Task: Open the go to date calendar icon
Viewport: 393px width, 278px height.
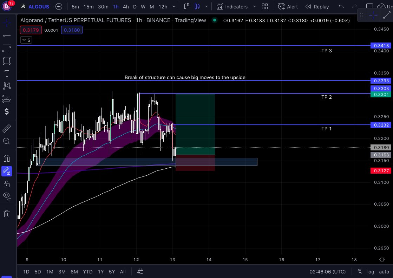Action: (140, 271)
